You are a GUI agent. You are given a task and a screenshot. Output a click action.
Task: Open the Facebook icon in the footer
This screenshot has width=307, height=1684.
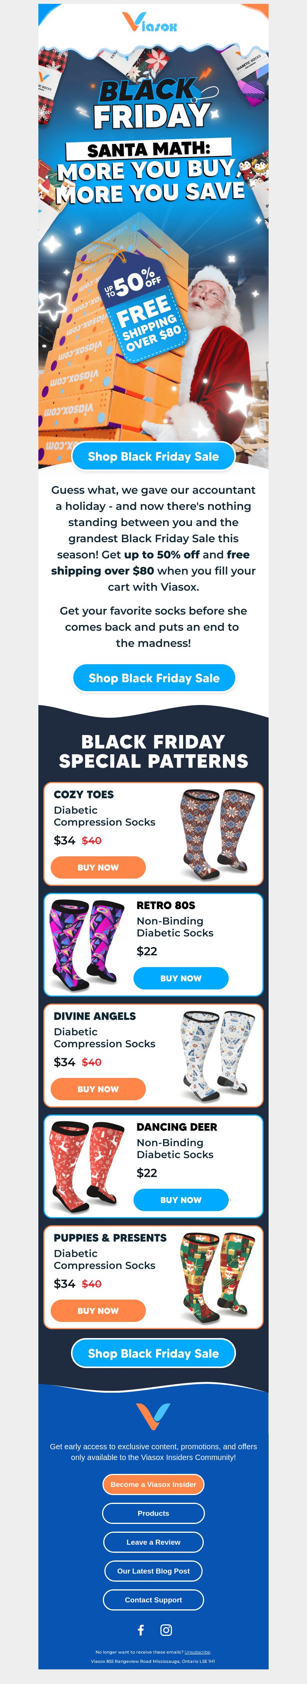coord(141,1631)
